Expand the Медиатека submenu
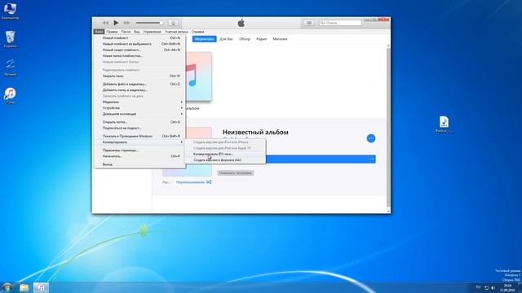 click(139, 102)
